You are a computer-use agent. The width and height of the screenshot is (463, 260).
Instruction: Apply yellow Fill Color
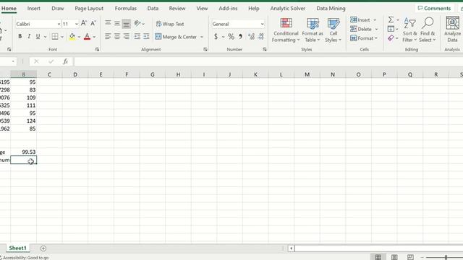(x=72, y=37)
